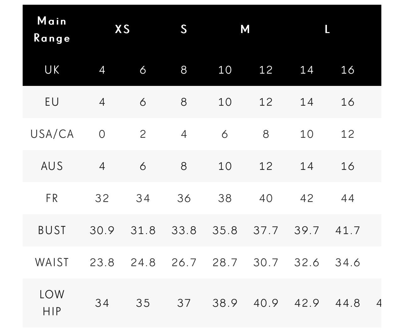Image resolution: width=404 pixels, height=331 pixels.
Task: Click USA/CA size 0 cell
Action: pos(102,134)
